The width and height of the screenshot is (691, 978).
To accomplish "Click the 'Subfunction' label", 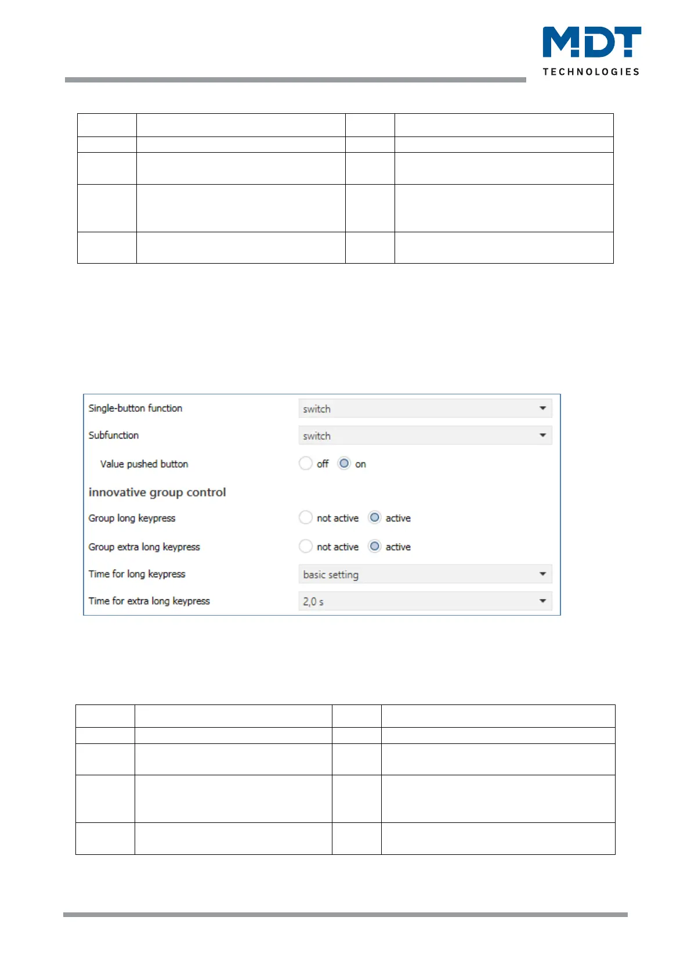I will (x=114, y=435).
